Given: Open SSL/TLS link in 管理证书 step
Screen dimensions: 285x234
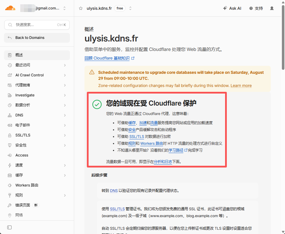Looking at the screenshot, I should (117, 209).
